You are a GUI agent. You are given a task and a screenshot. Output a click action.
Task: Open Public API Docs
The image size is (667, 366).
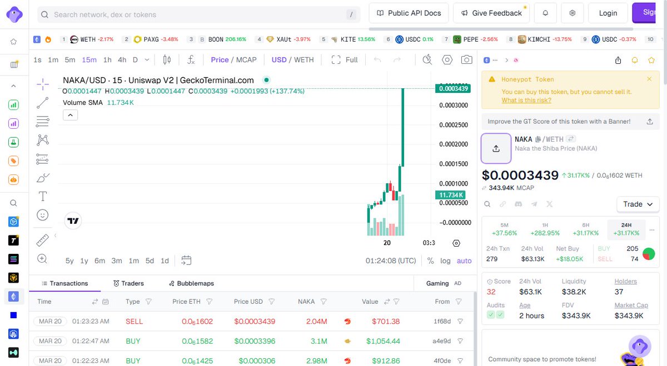(x=409, y=13)
